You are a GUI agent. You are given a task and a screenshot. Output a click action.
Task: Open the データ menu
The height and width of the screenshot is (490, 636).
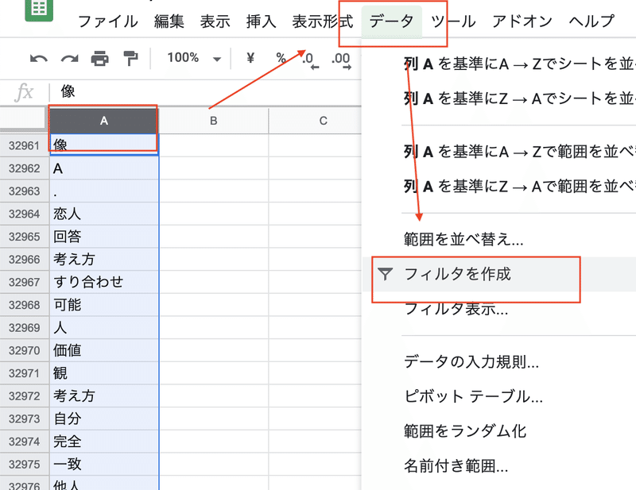(x=391, y=21)
